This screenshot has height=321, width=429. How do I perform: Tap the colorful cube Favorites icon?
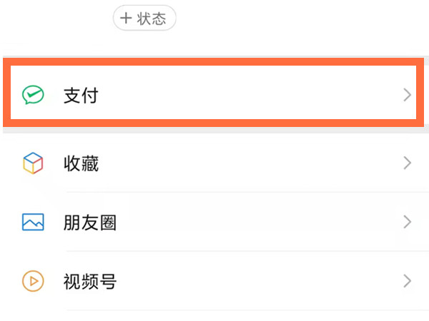click(x=33, y=164)
